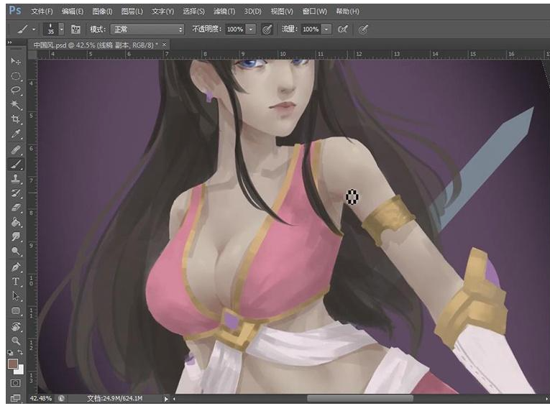Expand the toolbox double-arrow
Screen dimensions: 550x406
pos(10,42)
